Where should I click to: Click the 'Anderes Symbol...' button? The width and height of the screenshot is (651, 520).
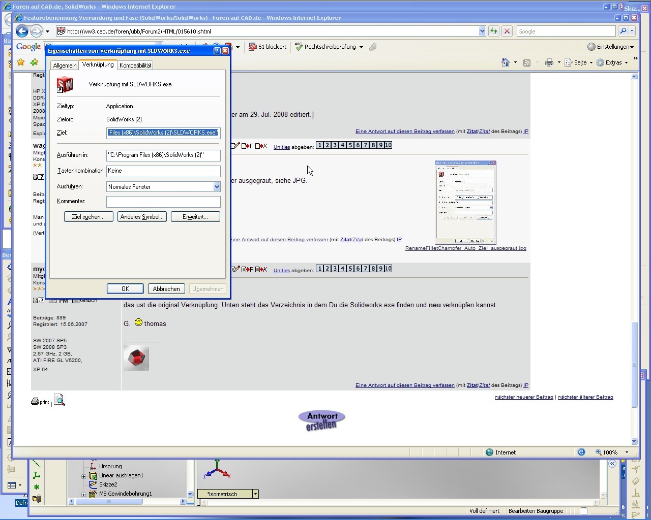click(142, 217)
